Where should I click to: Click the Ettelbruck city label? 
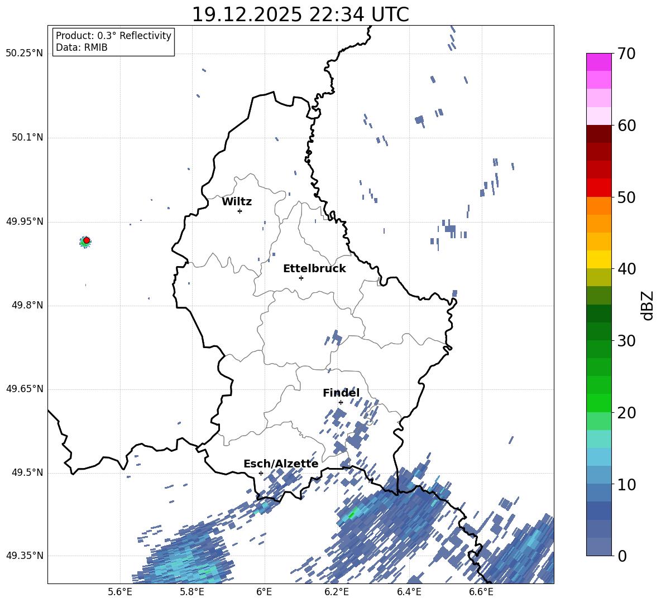click(x=314, y=269)
